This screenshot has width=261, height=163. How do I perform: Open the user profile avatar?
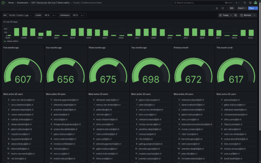[255, 3]
